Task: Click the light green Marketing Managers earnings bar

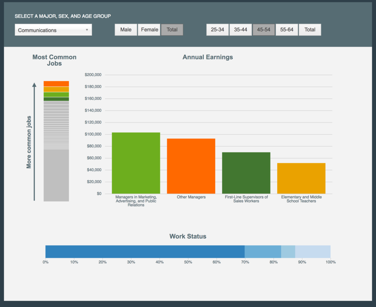Action: pyautogui.click(x=136, y=163)
